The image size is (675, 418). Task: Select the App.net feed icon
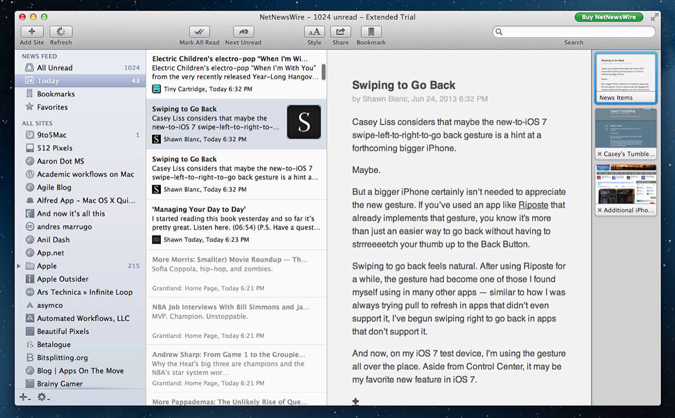click(30, 253)
